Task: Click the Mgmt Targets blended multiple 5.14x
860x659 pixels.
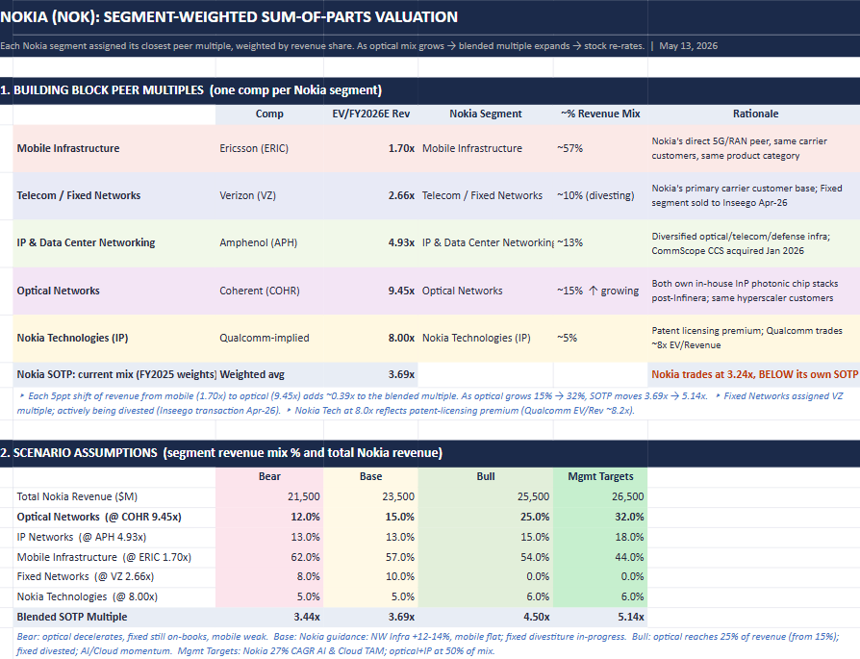Action: 631,617
